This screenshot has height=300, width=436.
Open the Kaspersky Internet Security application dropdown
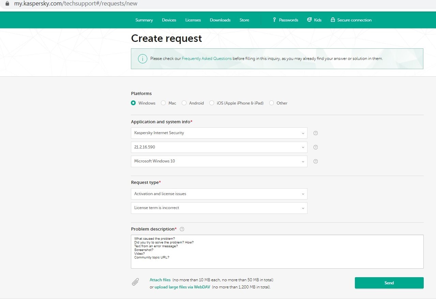(x=219, y=133)
